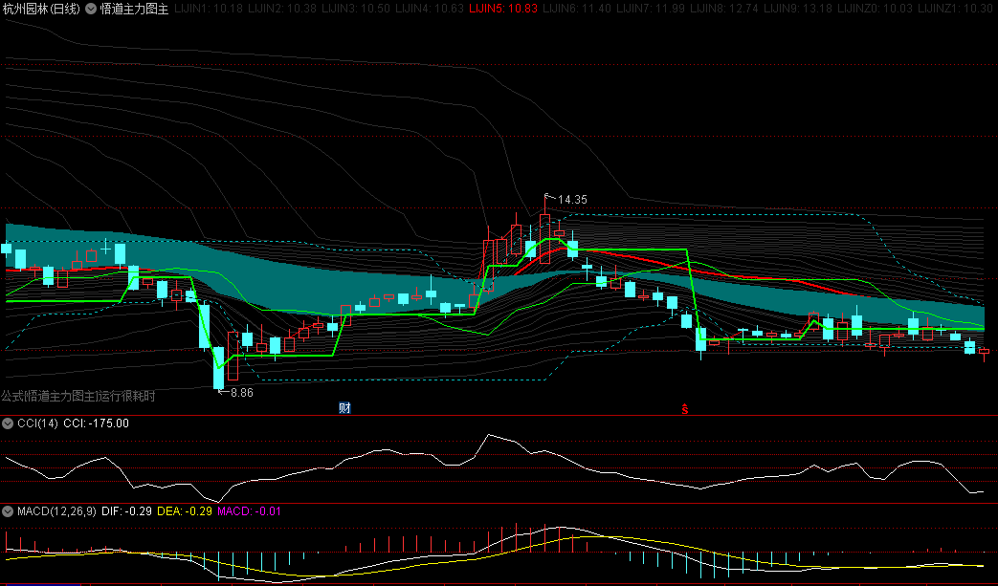Image resolution: width=998 pixels, height=586 pixels.
Task: Click the 8.86 low price label
Action: [242, 393]
